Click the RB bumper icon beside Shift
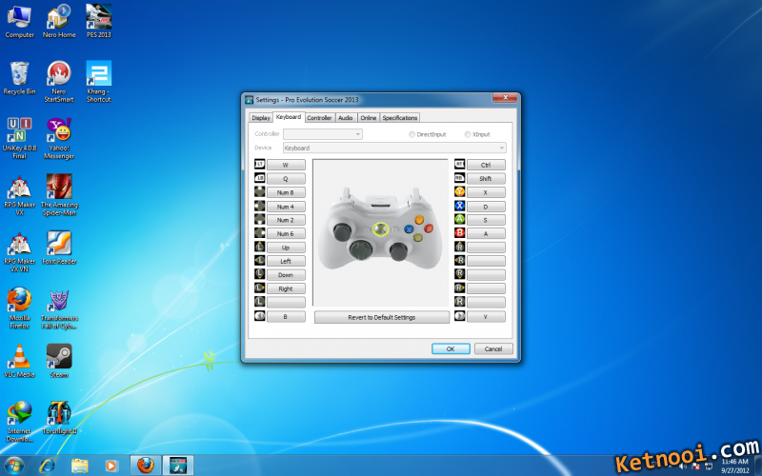 coord(459,178)
